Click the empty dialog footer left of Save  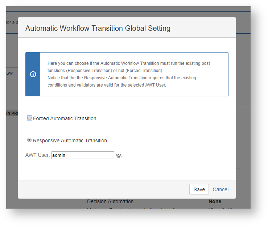102,189
